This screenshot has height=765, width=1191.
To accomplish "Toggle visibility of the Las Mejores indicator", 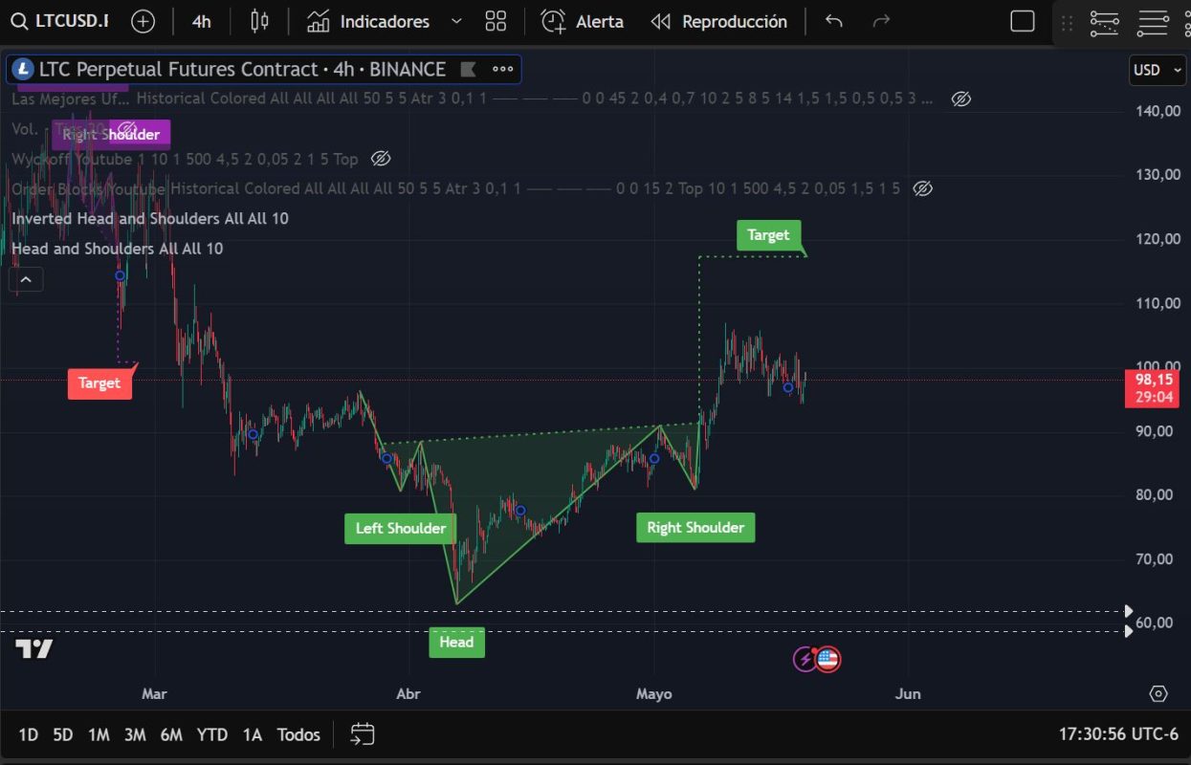I will point(961,98).
